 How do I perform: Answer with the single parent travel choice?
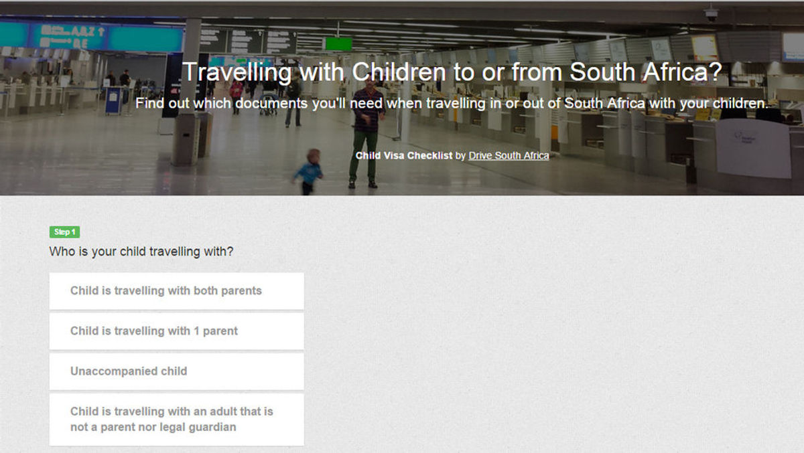[176, 331]
